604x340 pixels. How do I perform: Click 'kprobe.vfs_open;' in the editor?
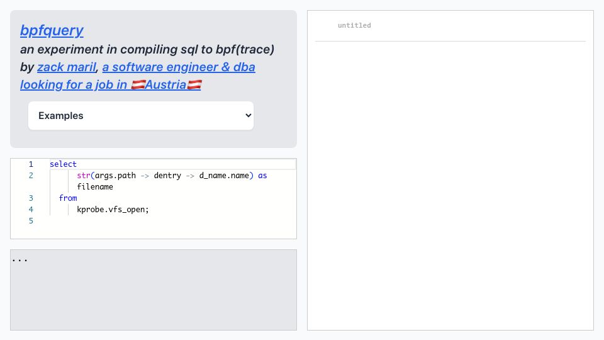[113, 209]
